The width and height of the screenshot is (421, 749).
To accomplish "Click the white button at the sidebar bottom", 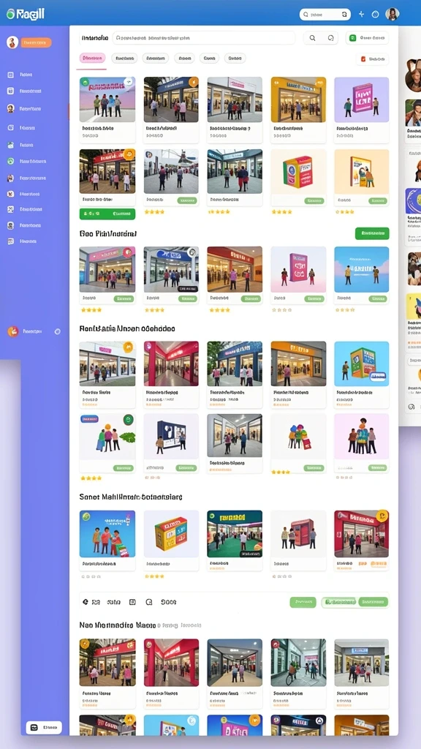I will tap(44, 728).
